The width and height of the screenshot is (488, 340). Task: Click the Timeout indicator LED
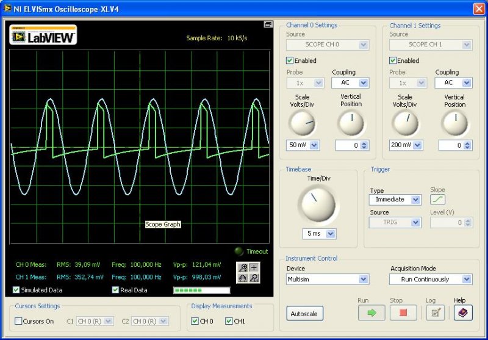pos(239,251)
